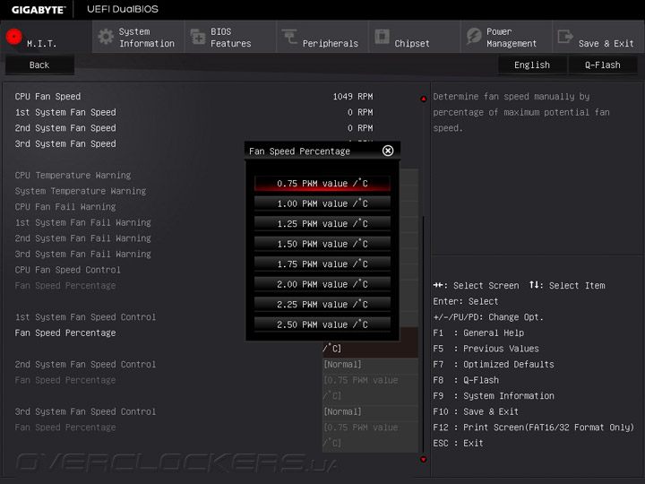Screen dimensions: 645x484
Task: Pick 1.75 PWM value option
Action: pos(322,264)
